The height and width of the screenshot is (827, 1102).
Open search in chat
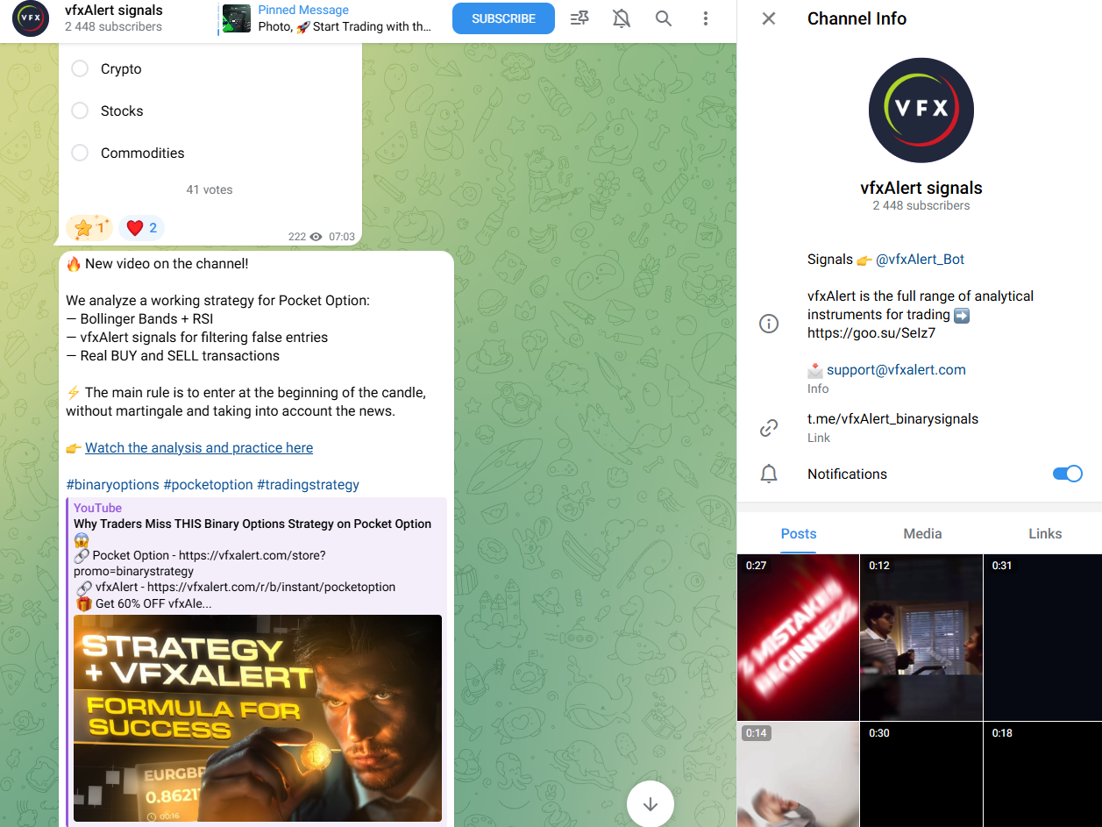click(664, 18)
